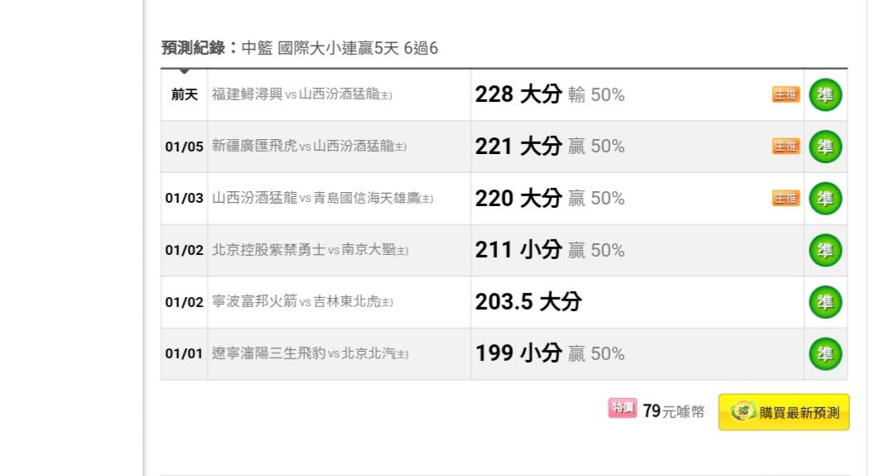Open 遼寧瀋陽三生飛豹 vs 北京北汽 matchup
This screenshot has width=869, height=476.
click(311, 353)
